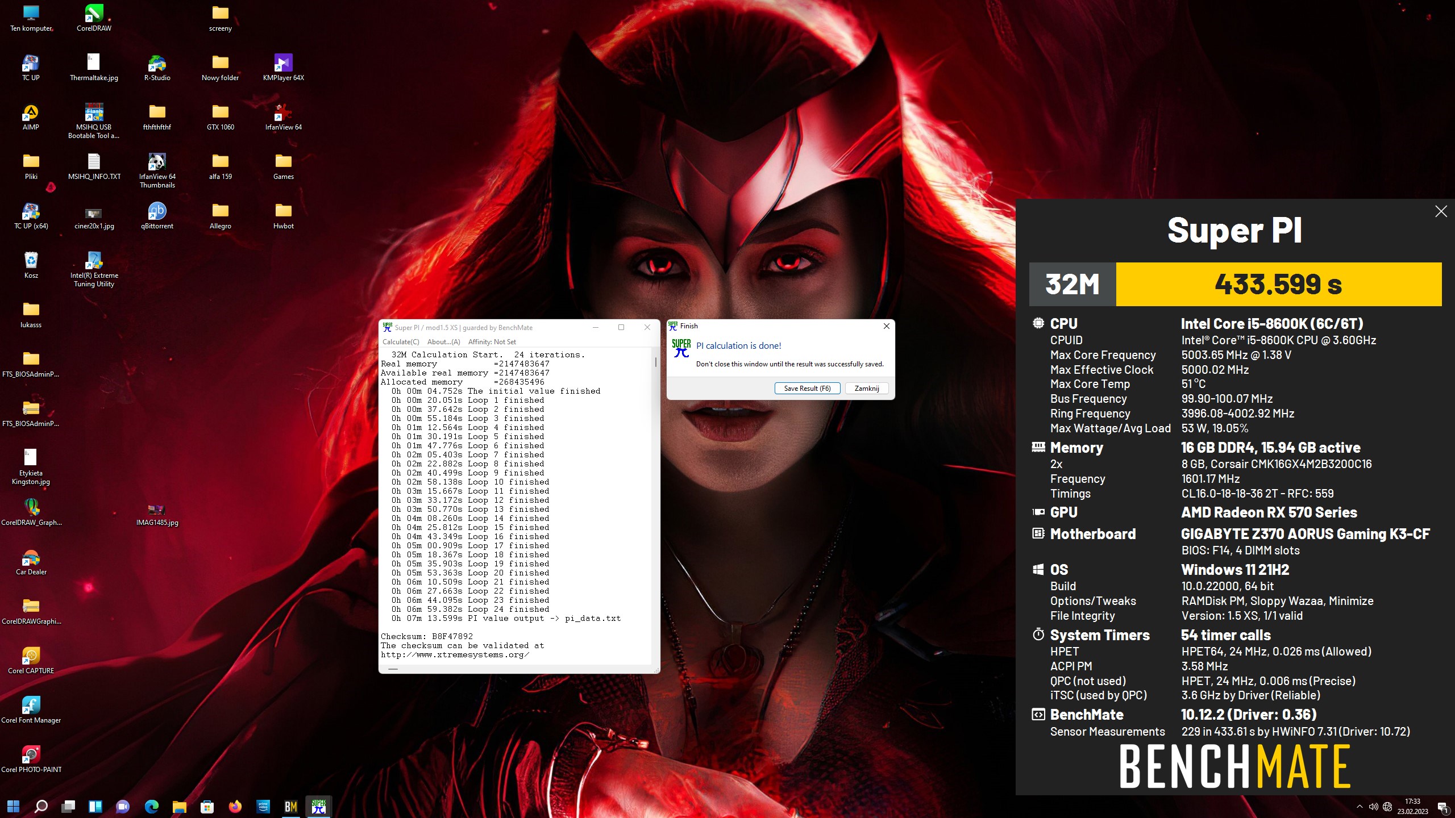Open About...(A) menu in Super PI
This screenshot has height=818, width=1455.
coord(443,342)
